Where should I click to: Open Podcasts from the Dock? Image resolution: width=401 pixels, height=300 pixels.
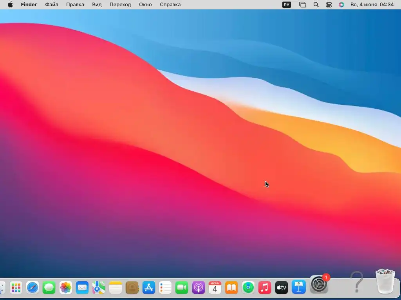[x=198, y=288]
